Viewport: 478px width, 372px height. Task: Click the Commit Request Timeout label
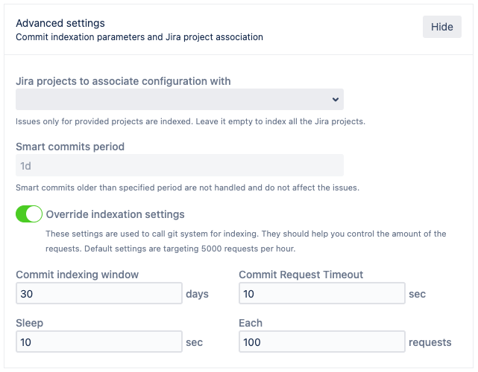(x=301, y=275)
